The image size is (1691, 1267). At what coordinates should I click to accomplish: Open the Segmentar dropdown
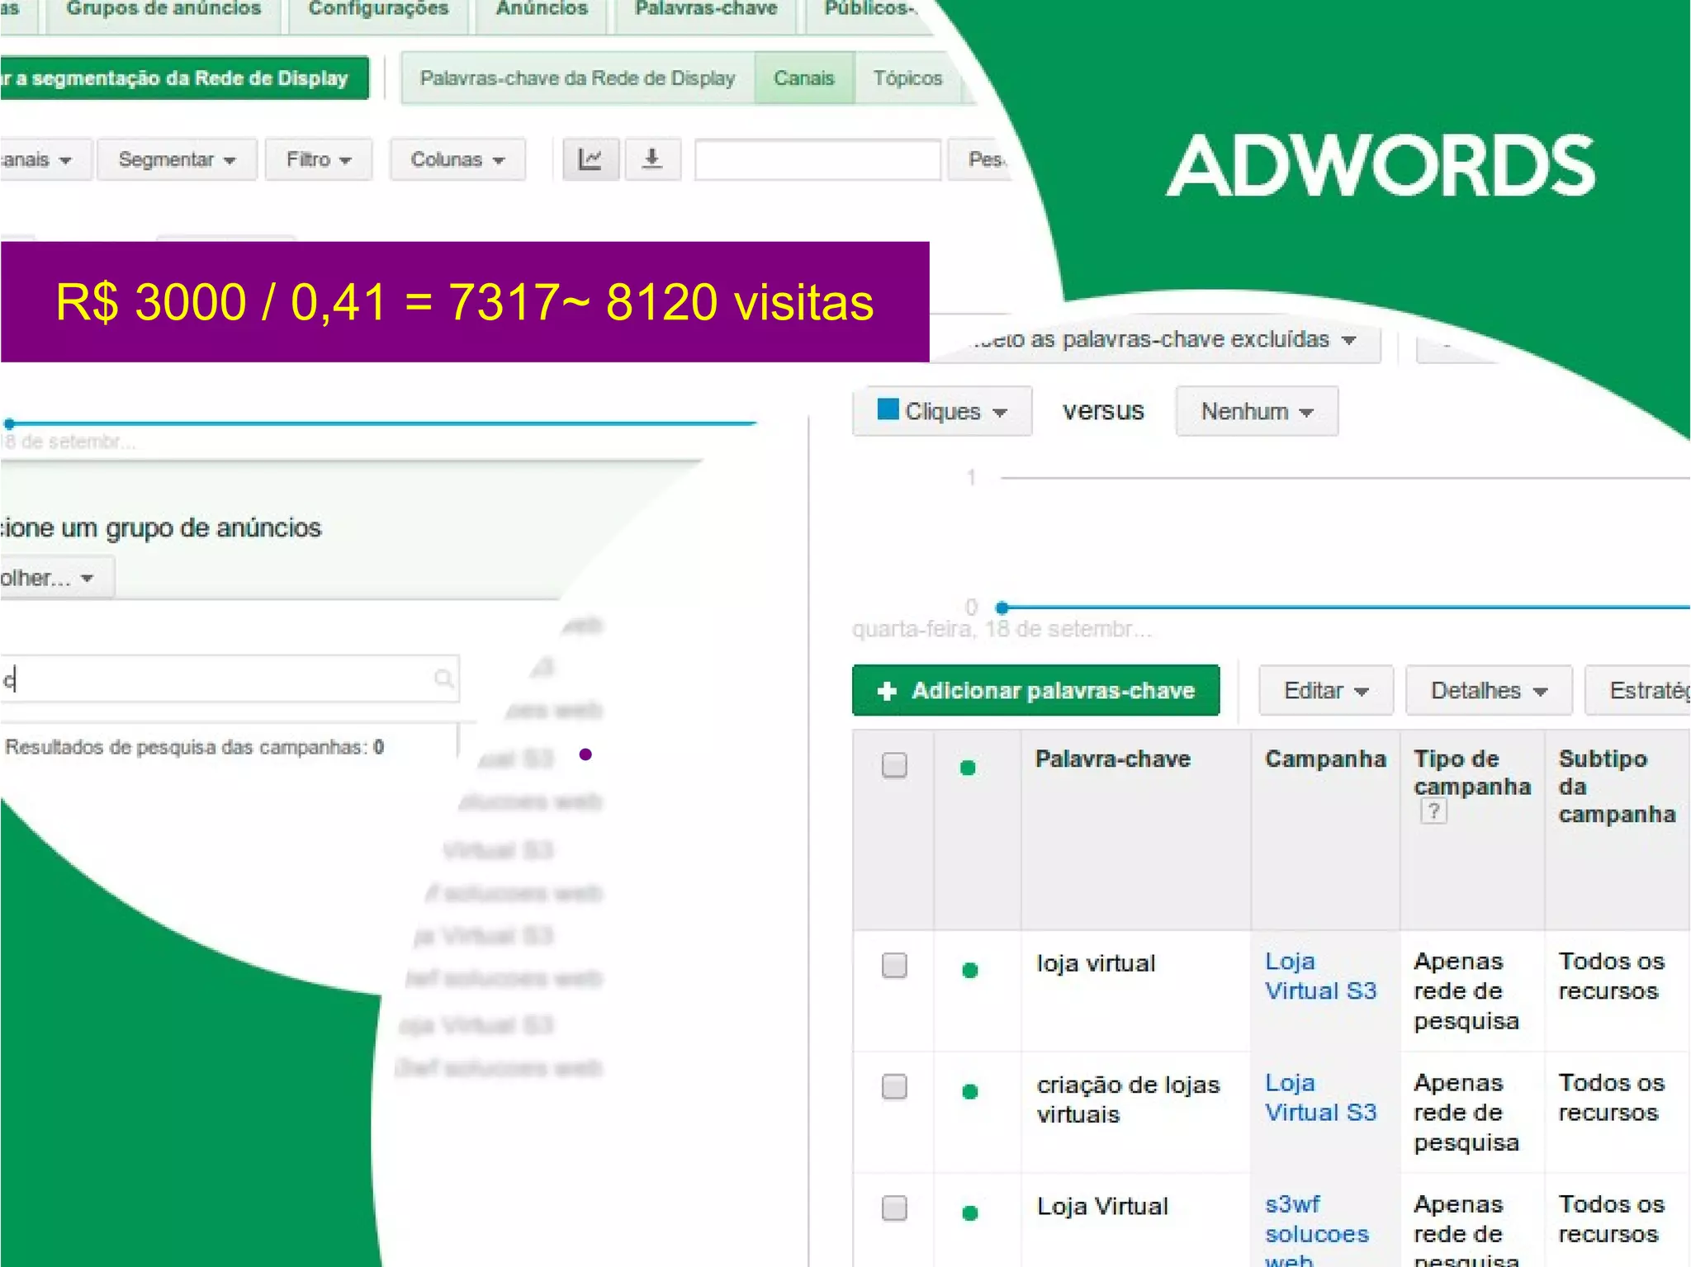point(177,159)
